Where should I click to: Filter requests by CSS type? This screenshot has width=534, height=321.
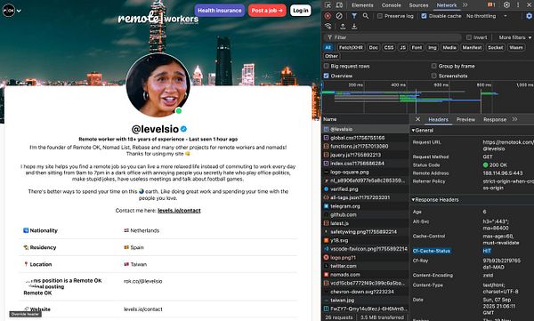389,48
